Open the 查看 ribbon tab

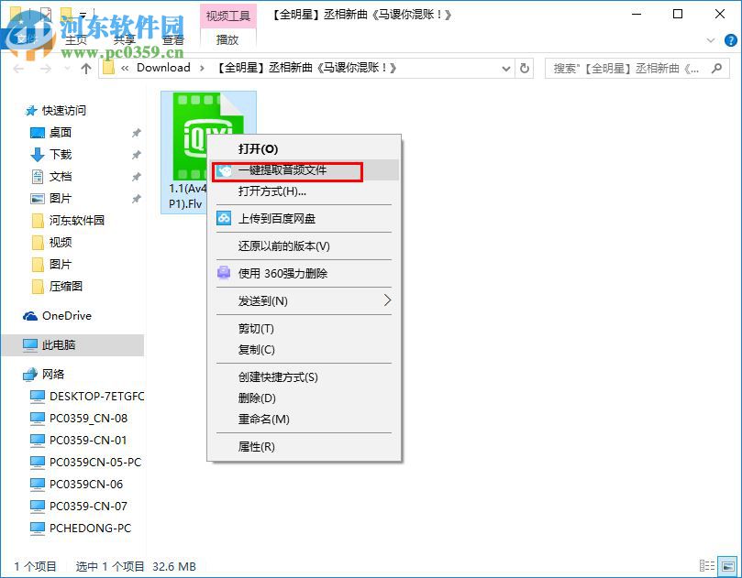[173, 40]
